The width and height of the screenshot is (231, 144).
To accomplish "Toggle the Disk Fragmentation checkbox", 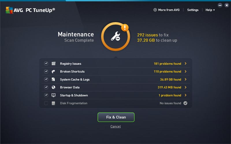I will [x=46, y=103].
